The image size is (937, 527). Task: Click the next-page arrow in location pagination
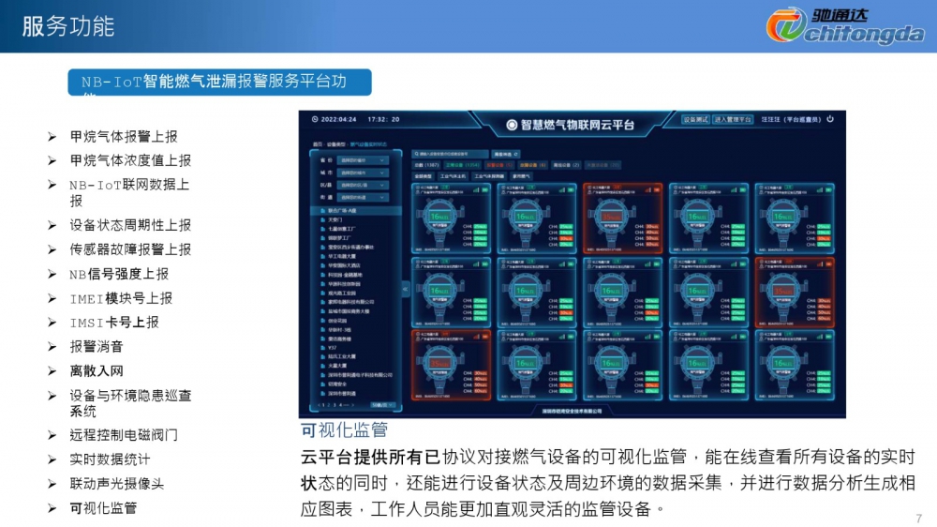(x=353, y=405)
